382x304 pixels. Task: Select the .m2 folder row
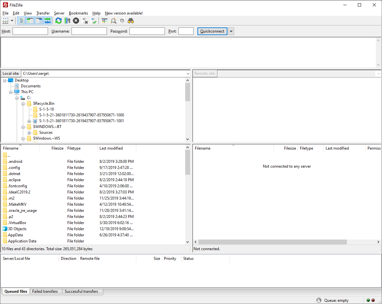pos(93,198)
